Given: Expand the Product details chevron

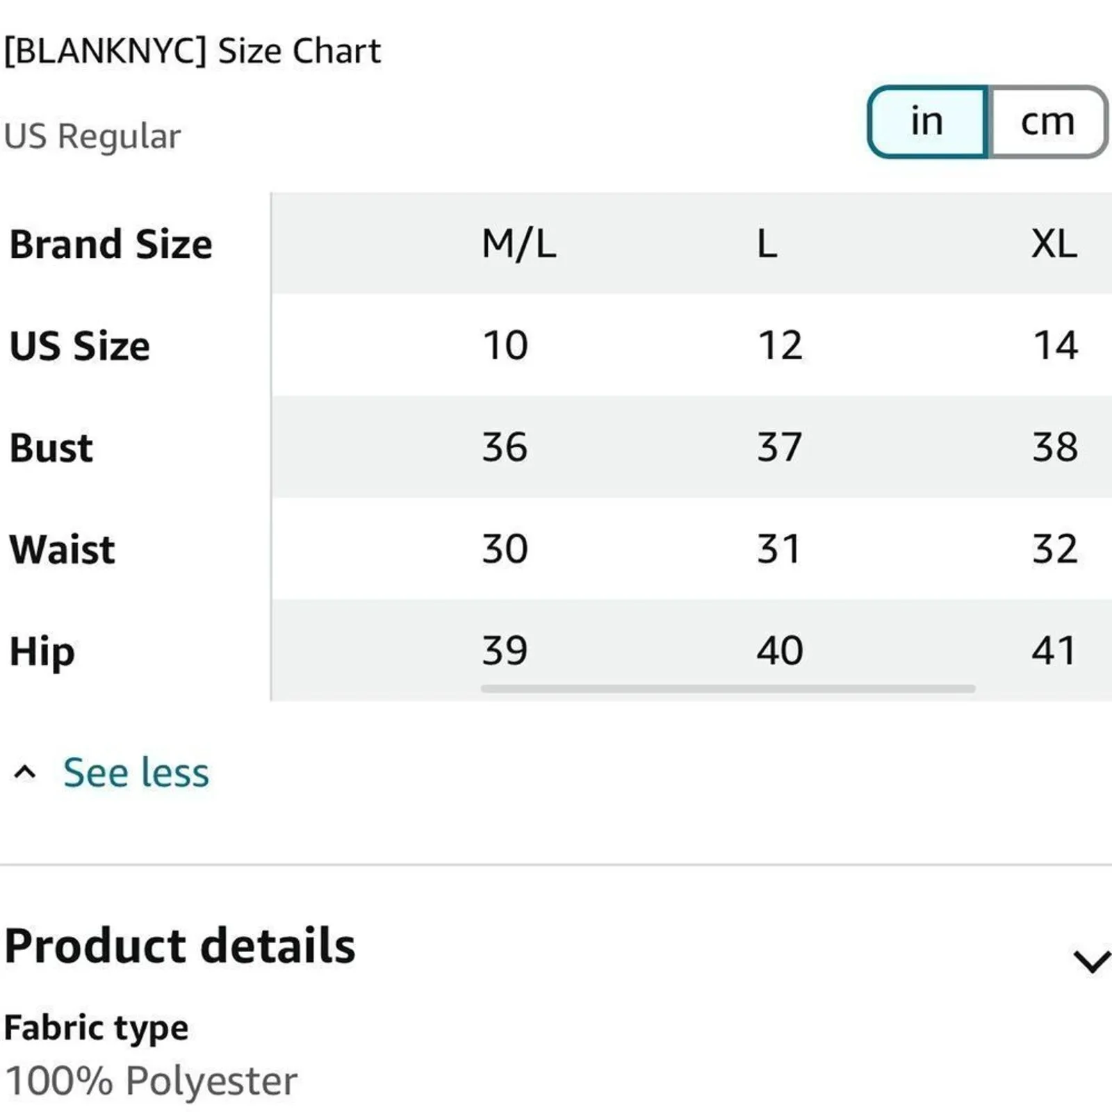Looking at the screenshot, I should (x=1091, y=961).
